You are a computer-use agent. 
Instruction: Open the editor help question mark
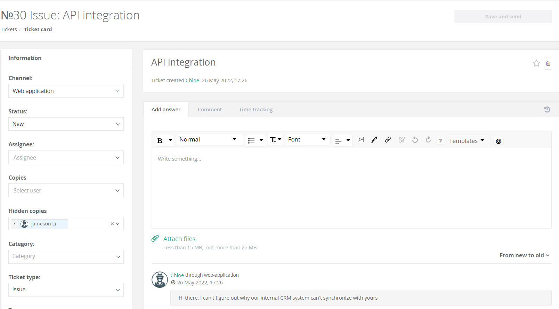(440, 141)
